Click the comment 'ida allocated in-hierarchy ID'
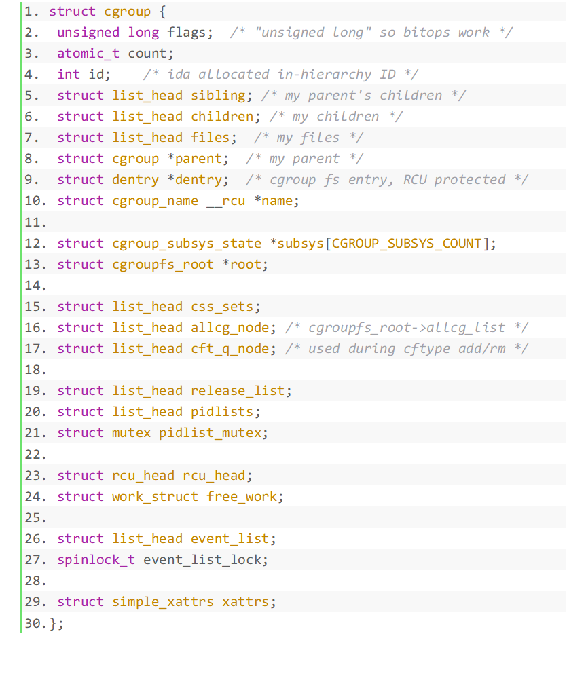Viewport: 567px width, 674px height. tap(282, 75)
